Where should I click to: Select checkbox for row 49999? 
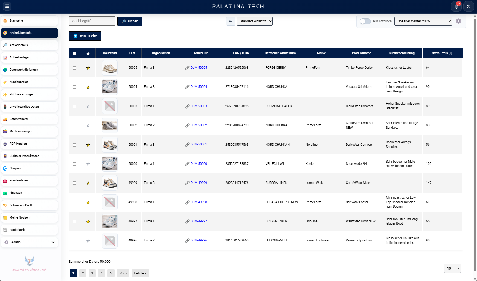coord(75,183)
